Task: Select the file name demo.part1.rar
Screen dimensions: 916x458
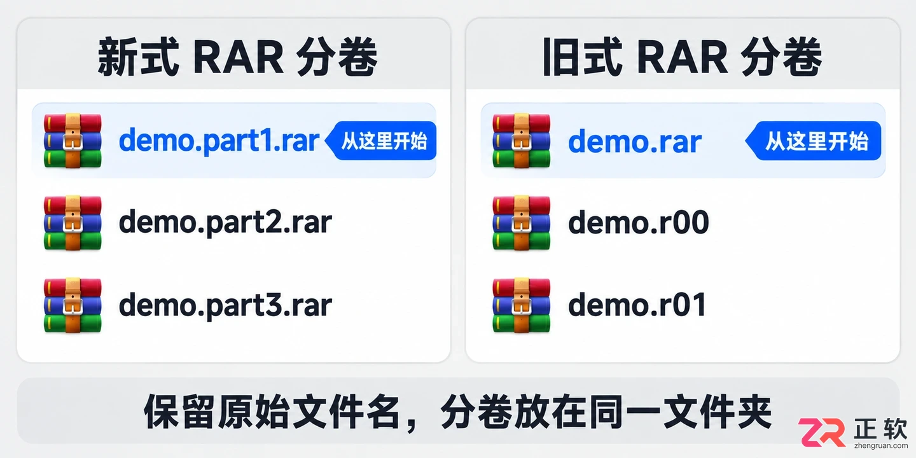Action: [x=219, y=141]
